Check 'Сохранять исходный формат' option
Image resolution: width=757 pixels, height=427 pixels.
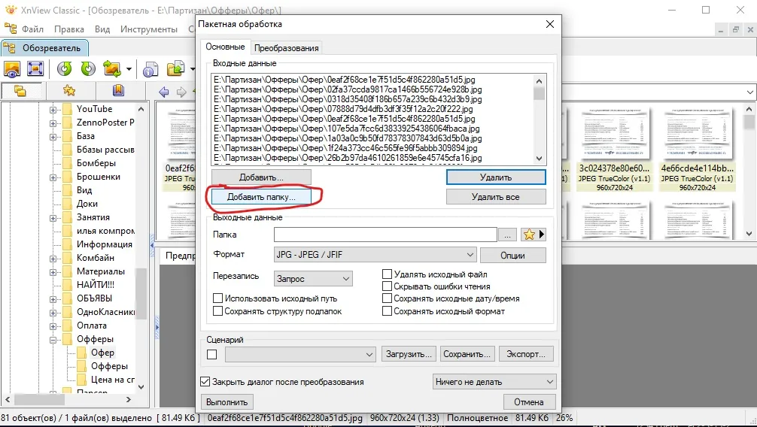click(x=387, y=311)
